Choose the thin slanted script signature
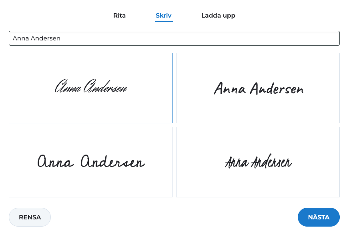This screenshot has width=349, height=235. [90, 88]
